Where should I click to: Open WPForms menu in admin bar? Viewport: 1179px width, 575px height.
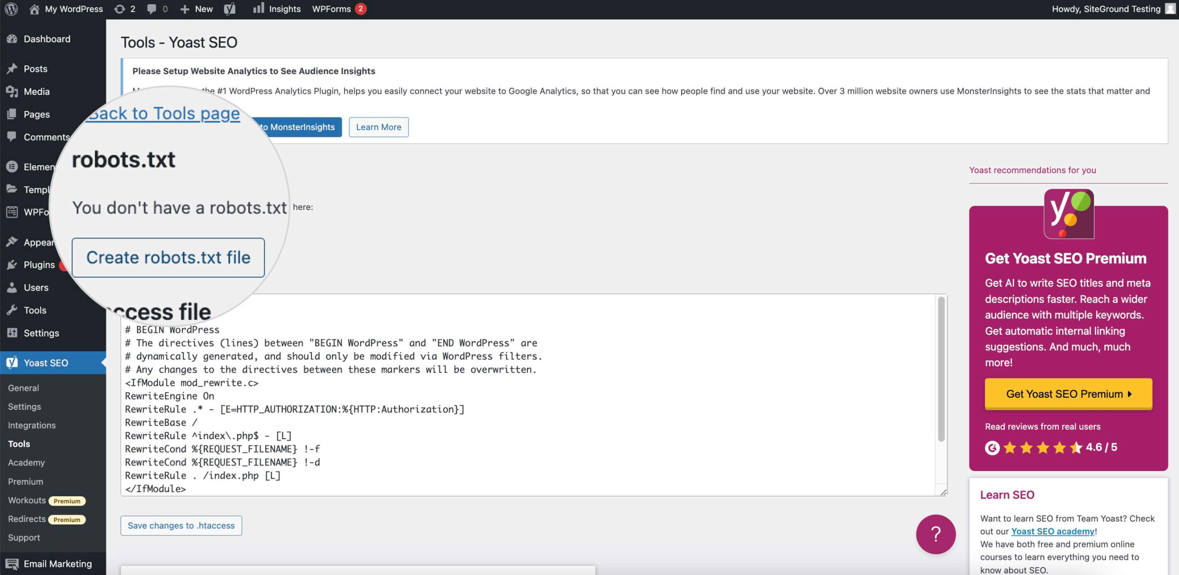(339, 9)
